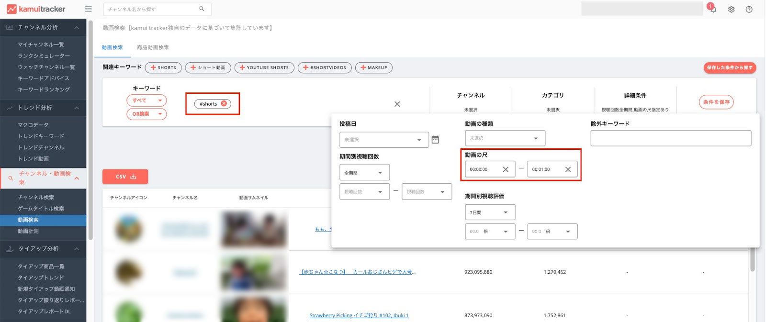Collapse the トレンド分析 sidebar section
Image resolution: width=766 pixels, height=322 pixels.
[x=77, y=108]
